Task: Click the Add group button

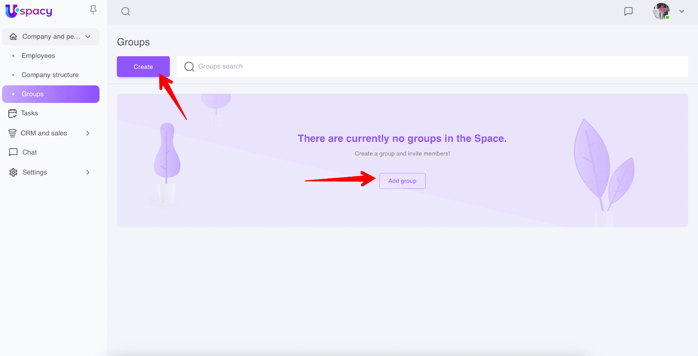Action: pos(402,181)
